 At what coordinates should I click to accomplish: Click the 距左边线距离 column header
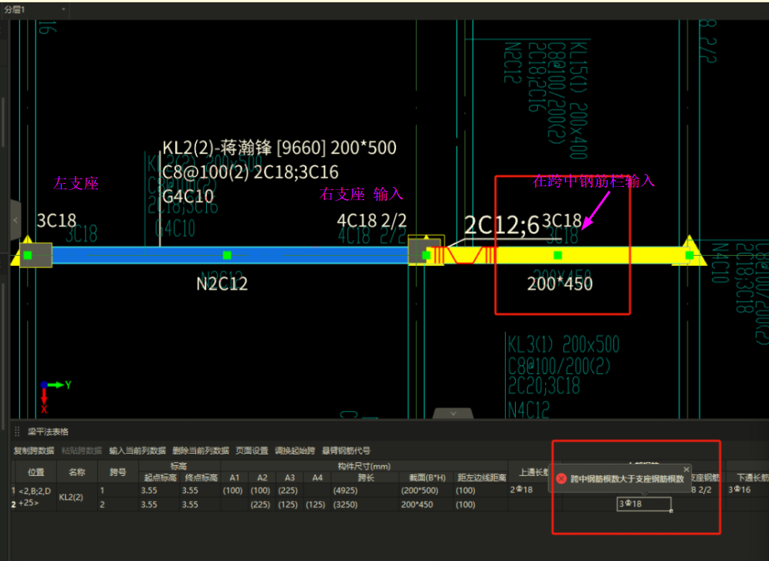pyautogui.click(x=480, y=478)
